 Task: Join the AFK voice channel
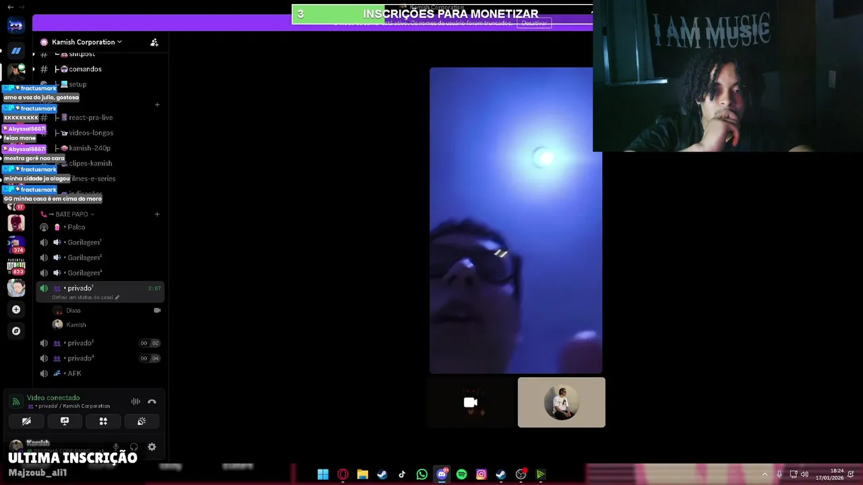98,373
